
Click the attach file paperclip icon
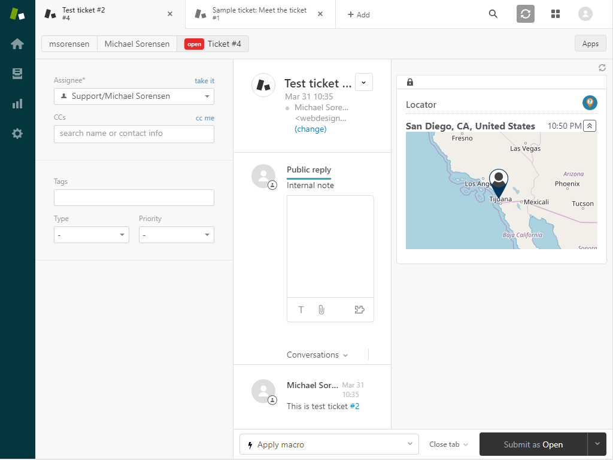click(x=321, y=310)
